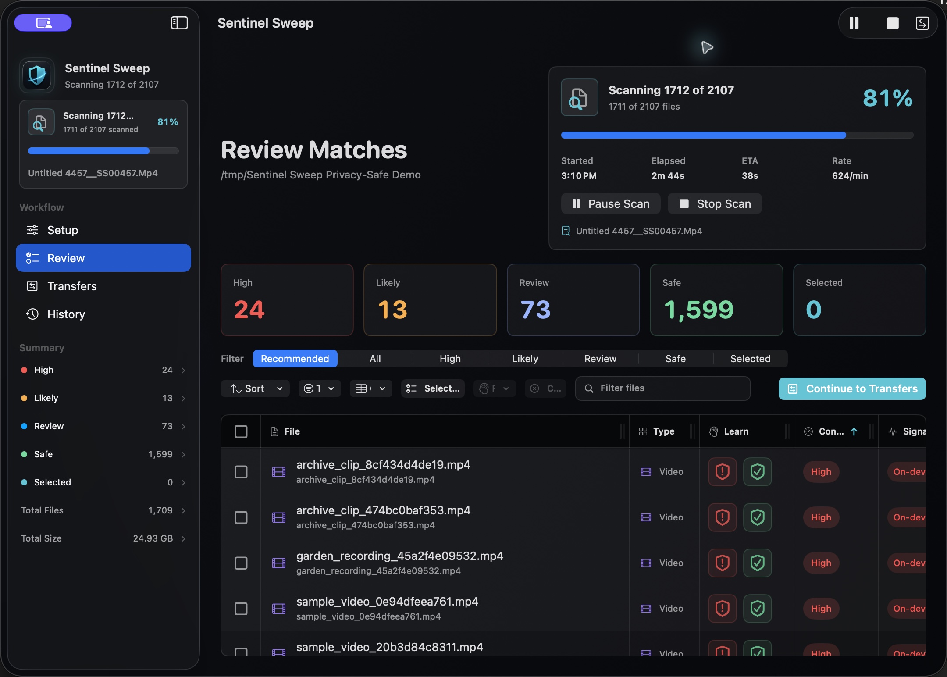Viewport: 947px width, 677px height.
Task: Flag garden_recording_45a2f4e09532 with red shield
Action: [x=723, y=563]
